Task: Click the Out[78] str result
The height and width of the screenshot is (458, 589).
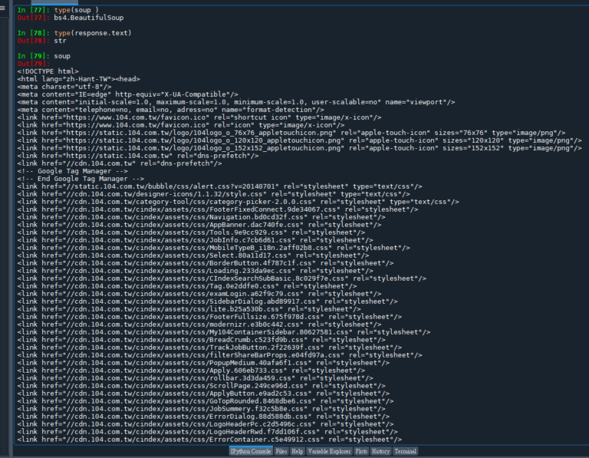Action: [x=59, y=41]
